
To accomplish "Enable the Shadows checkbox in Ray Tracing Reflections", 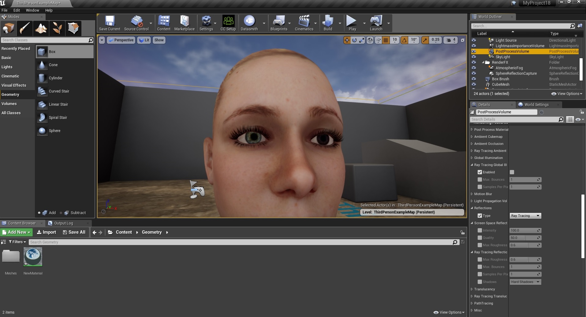I will 480,282.
